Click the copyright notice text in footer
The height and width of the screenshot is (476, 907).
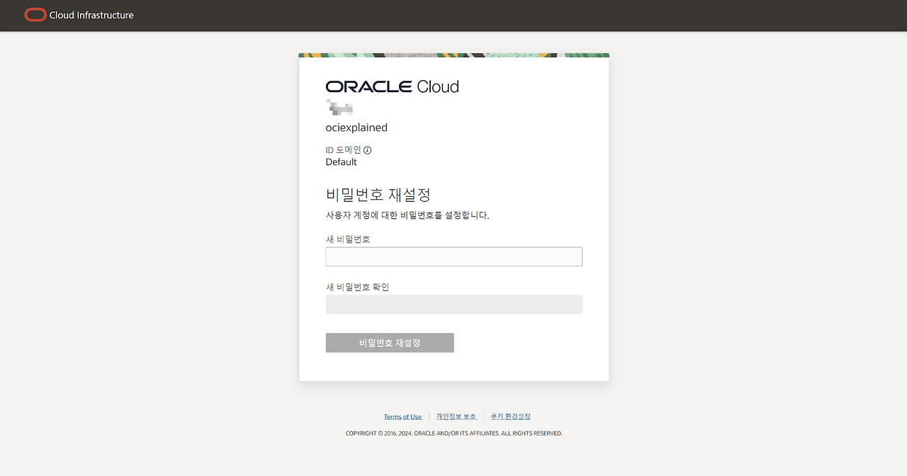point(453,433)
